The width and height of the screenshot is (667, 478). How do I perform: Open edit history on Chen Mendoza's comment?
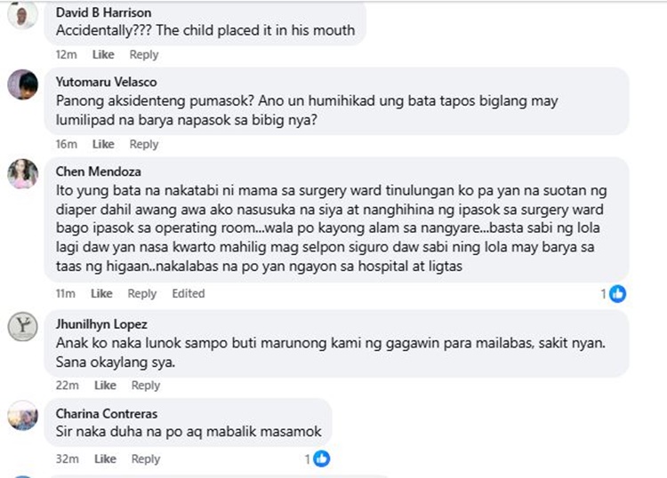(x=188, y=293)
